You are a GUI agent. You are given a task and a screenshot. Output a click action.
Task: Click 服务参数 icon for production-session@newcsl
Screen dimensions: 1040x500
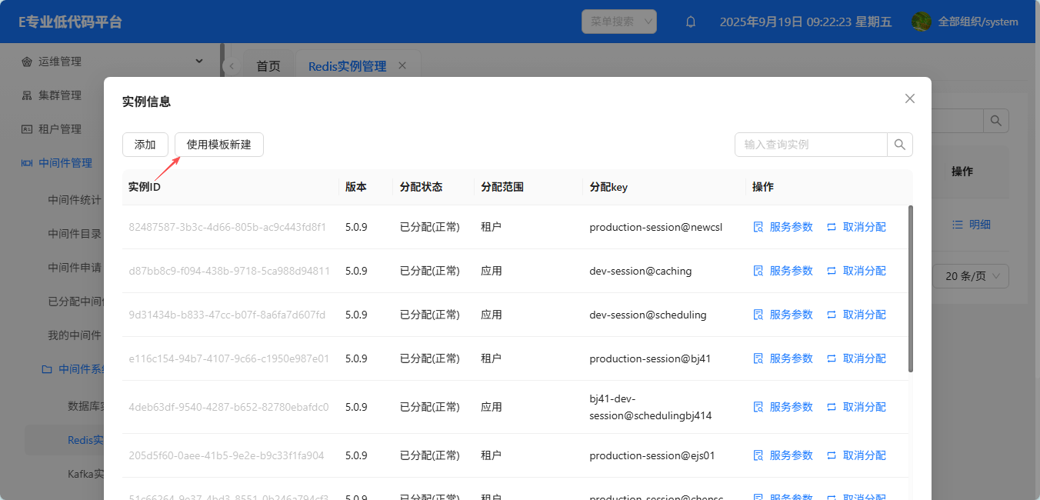pos(758,227)
